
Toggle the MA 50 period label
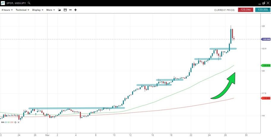[x=9, y=122]
